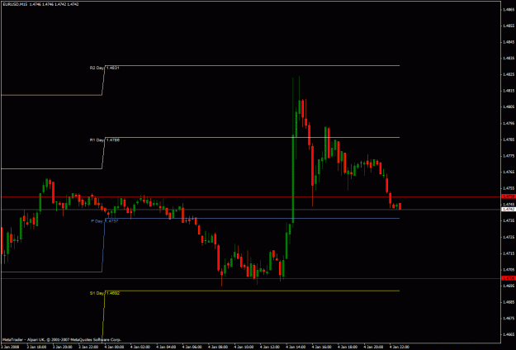Screen dimensions: 516x350
Task: Click price scale value 1.4765
Action: click(x=509, y=172)
